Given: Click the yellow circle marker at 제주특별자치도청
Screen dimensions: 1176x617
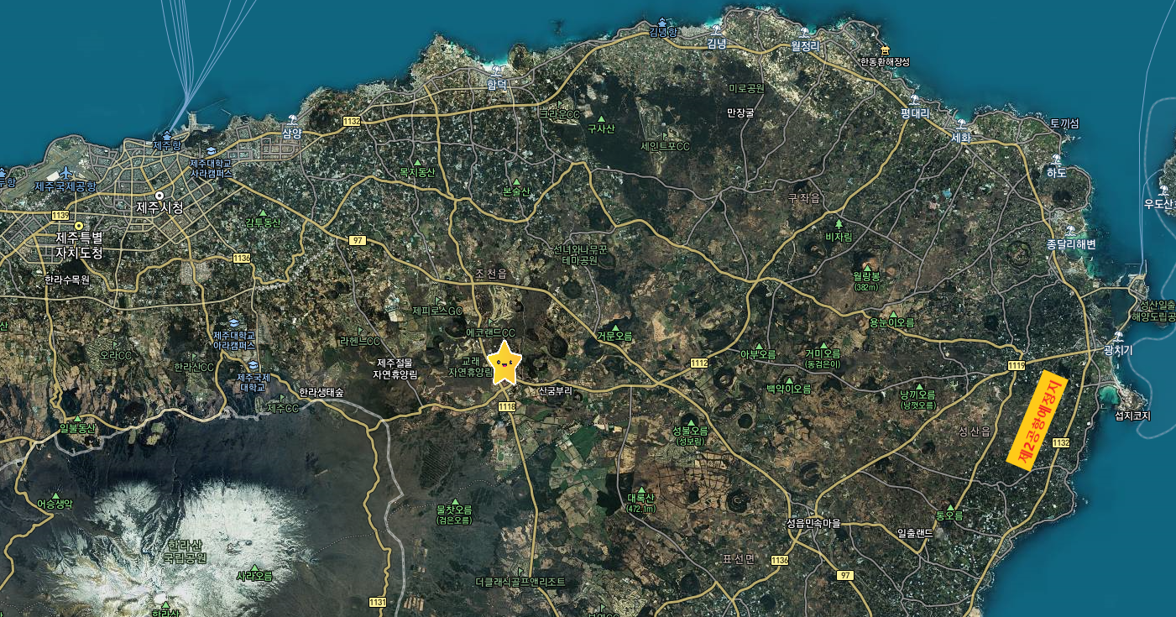Looking at the screenshot, I should (79, 225).
